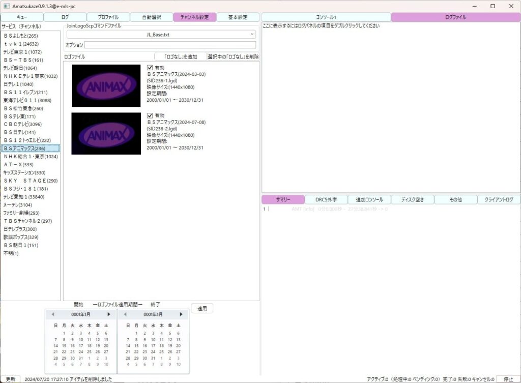Click the 更新 button in status bar
The image size is (521, 383).
pos(11,379)
